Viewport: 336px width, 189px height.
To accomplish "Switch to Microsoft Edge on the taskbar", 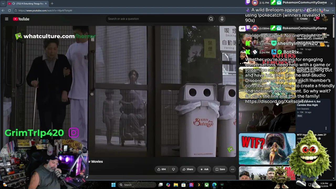I will 214,185.
